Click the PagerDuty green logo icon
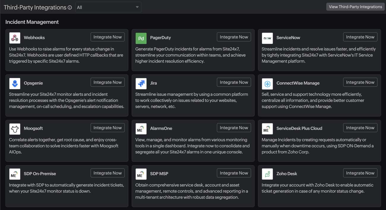 pyautogui.click(x=141, y=38)
